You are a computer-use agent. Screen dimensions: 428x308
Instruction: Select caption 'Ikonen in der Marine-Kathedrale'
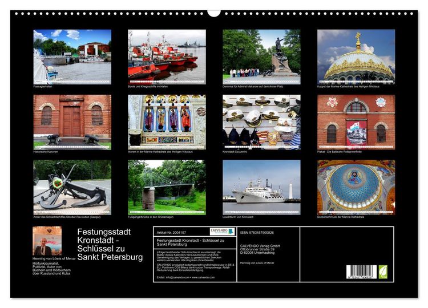coord(160,152)
